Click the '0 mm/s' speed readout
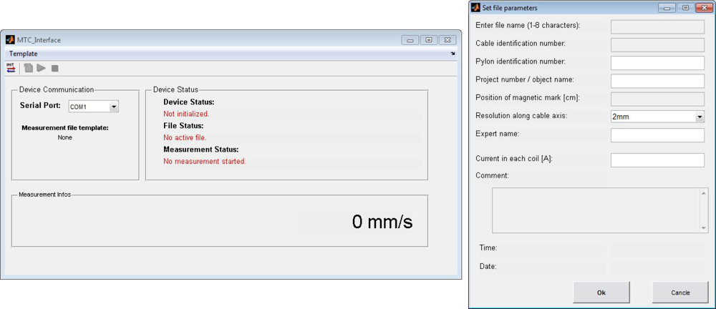Image resolution: width=716 pixels, height=309 pixels. [382, 222]
